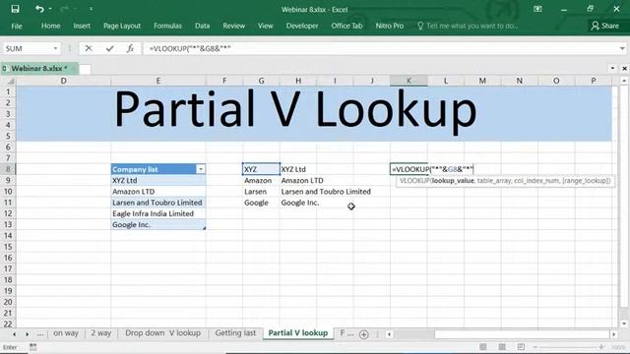The image size is (630, 354).
Task: Switch to Page Layout view icon
Action: coord(502,347)
